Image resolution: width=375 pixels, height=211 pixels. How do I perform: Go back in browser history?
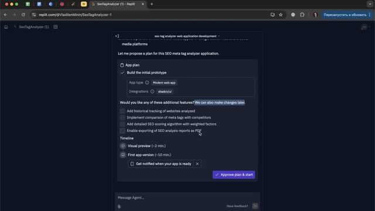[x=5, y=15]
